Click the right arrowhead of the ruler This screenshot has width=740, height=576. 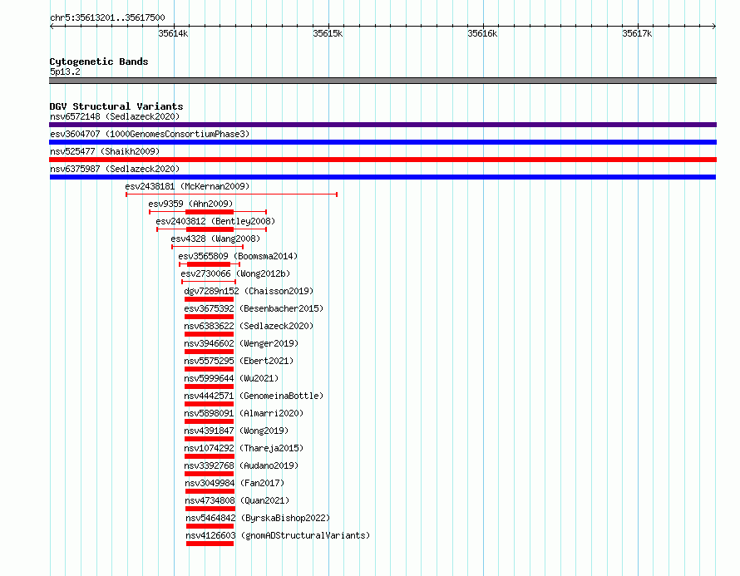pos(714,27)
